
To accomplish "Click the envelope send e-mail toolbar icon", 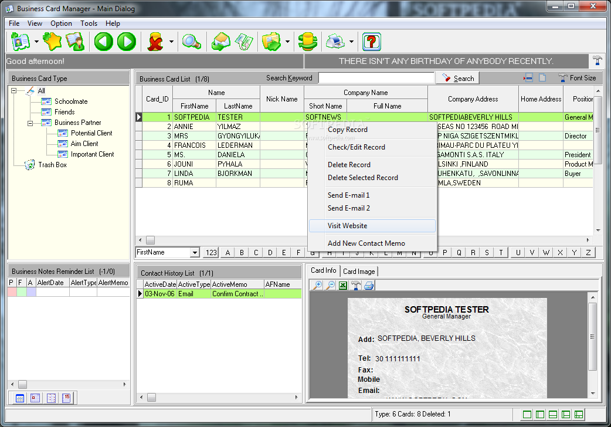I will pyautogui.click(x=221, y=41).
